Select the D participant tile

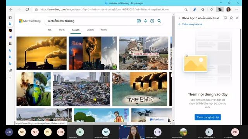click(x=80, y=132)
